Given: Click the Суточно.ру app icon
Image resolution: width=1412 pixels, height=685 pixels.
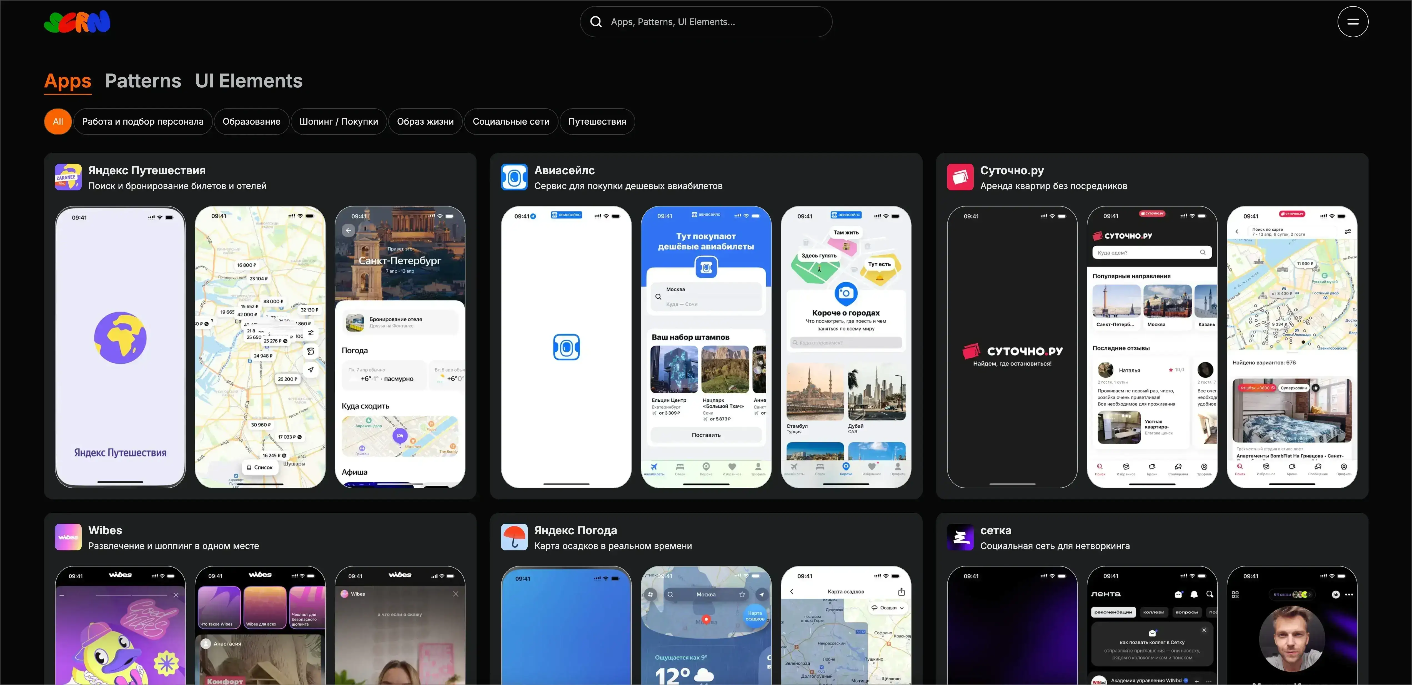Looking at the screenshot, I should click(x=960, y=177).
